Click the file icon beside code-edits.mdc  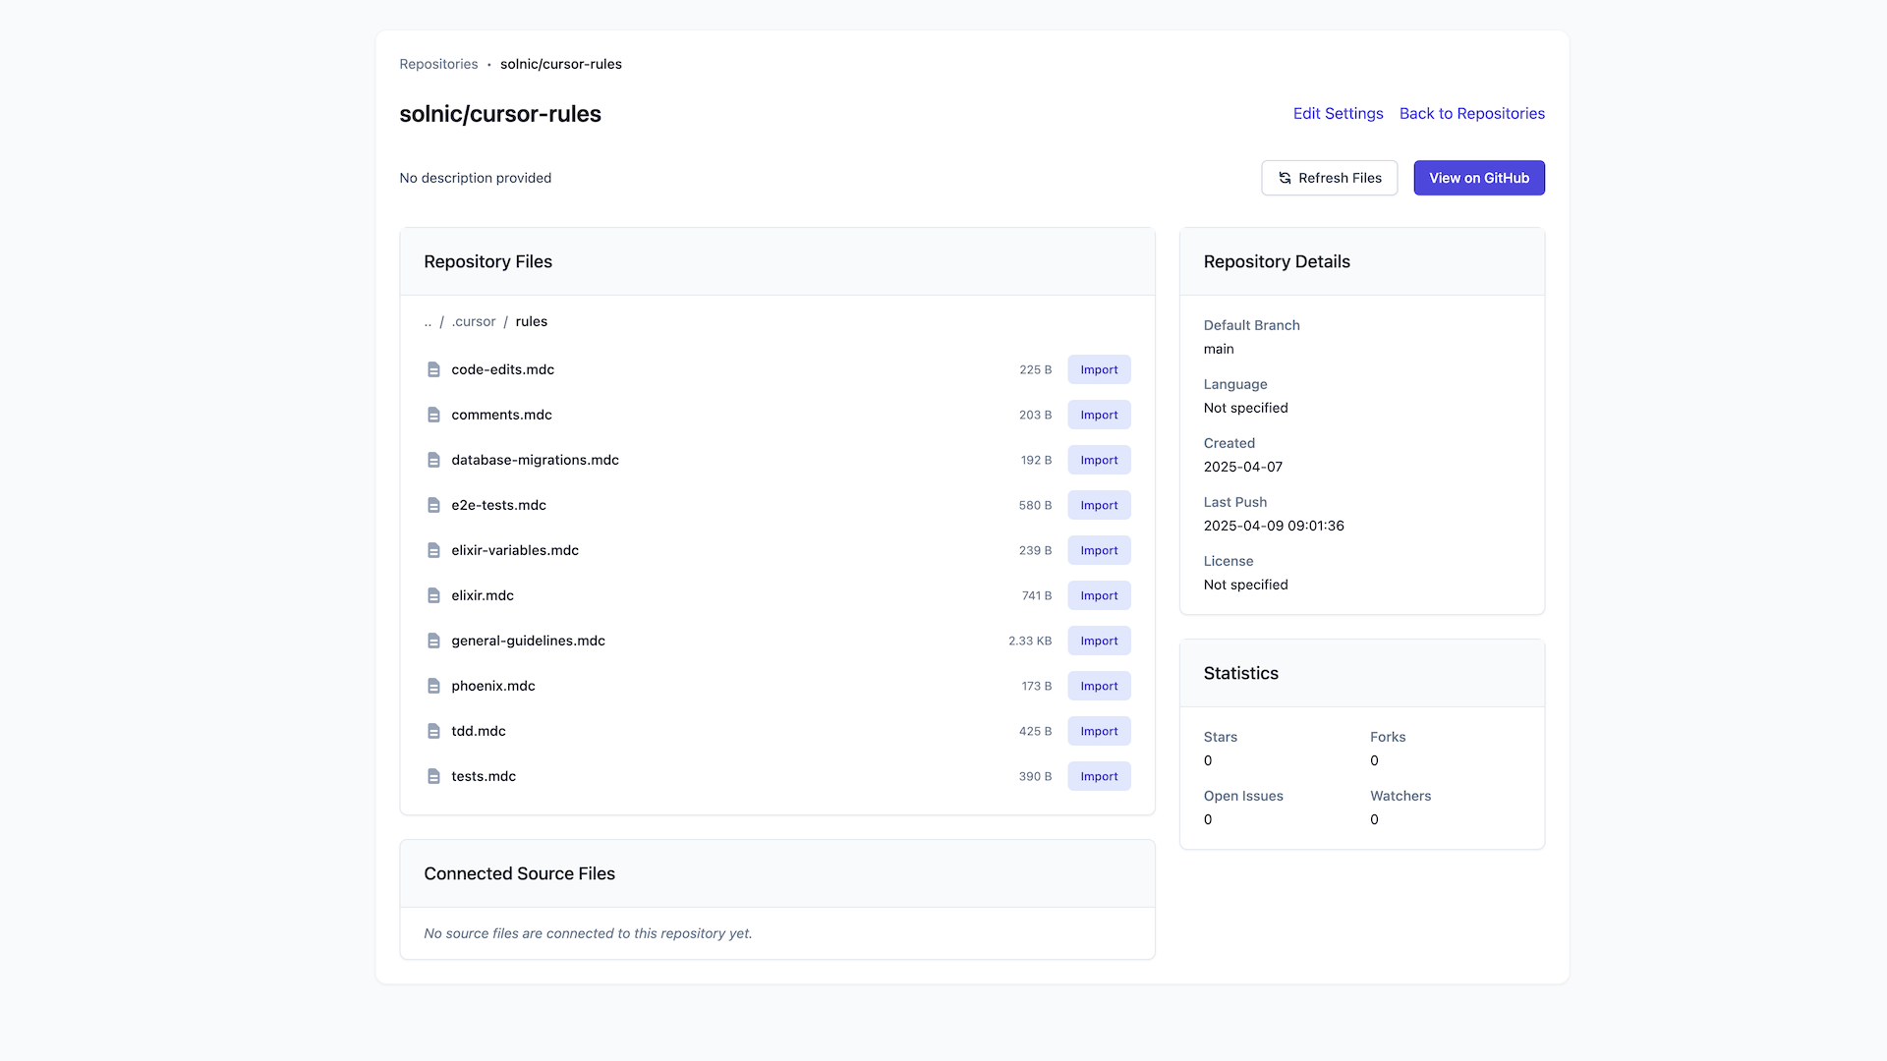coord(435,369)
